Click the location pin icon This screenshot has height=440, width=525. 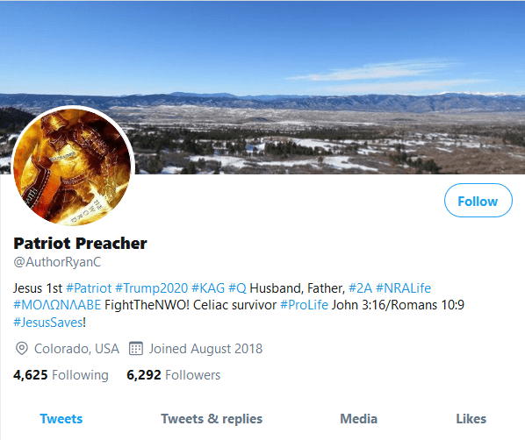(x=22, y=349)
